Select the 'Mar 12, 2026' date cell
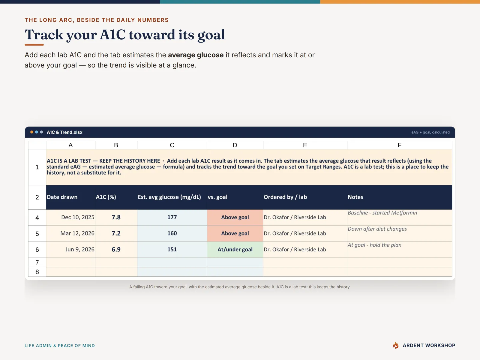480x360 pixels. point(70,234)
